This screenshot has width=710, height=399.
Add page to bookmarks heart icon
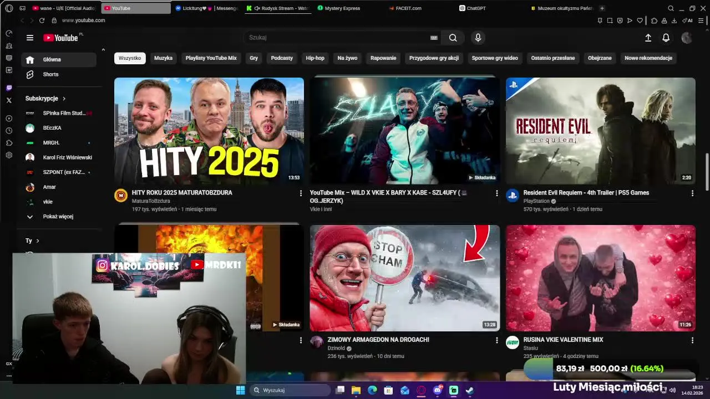tap(640, 21)
